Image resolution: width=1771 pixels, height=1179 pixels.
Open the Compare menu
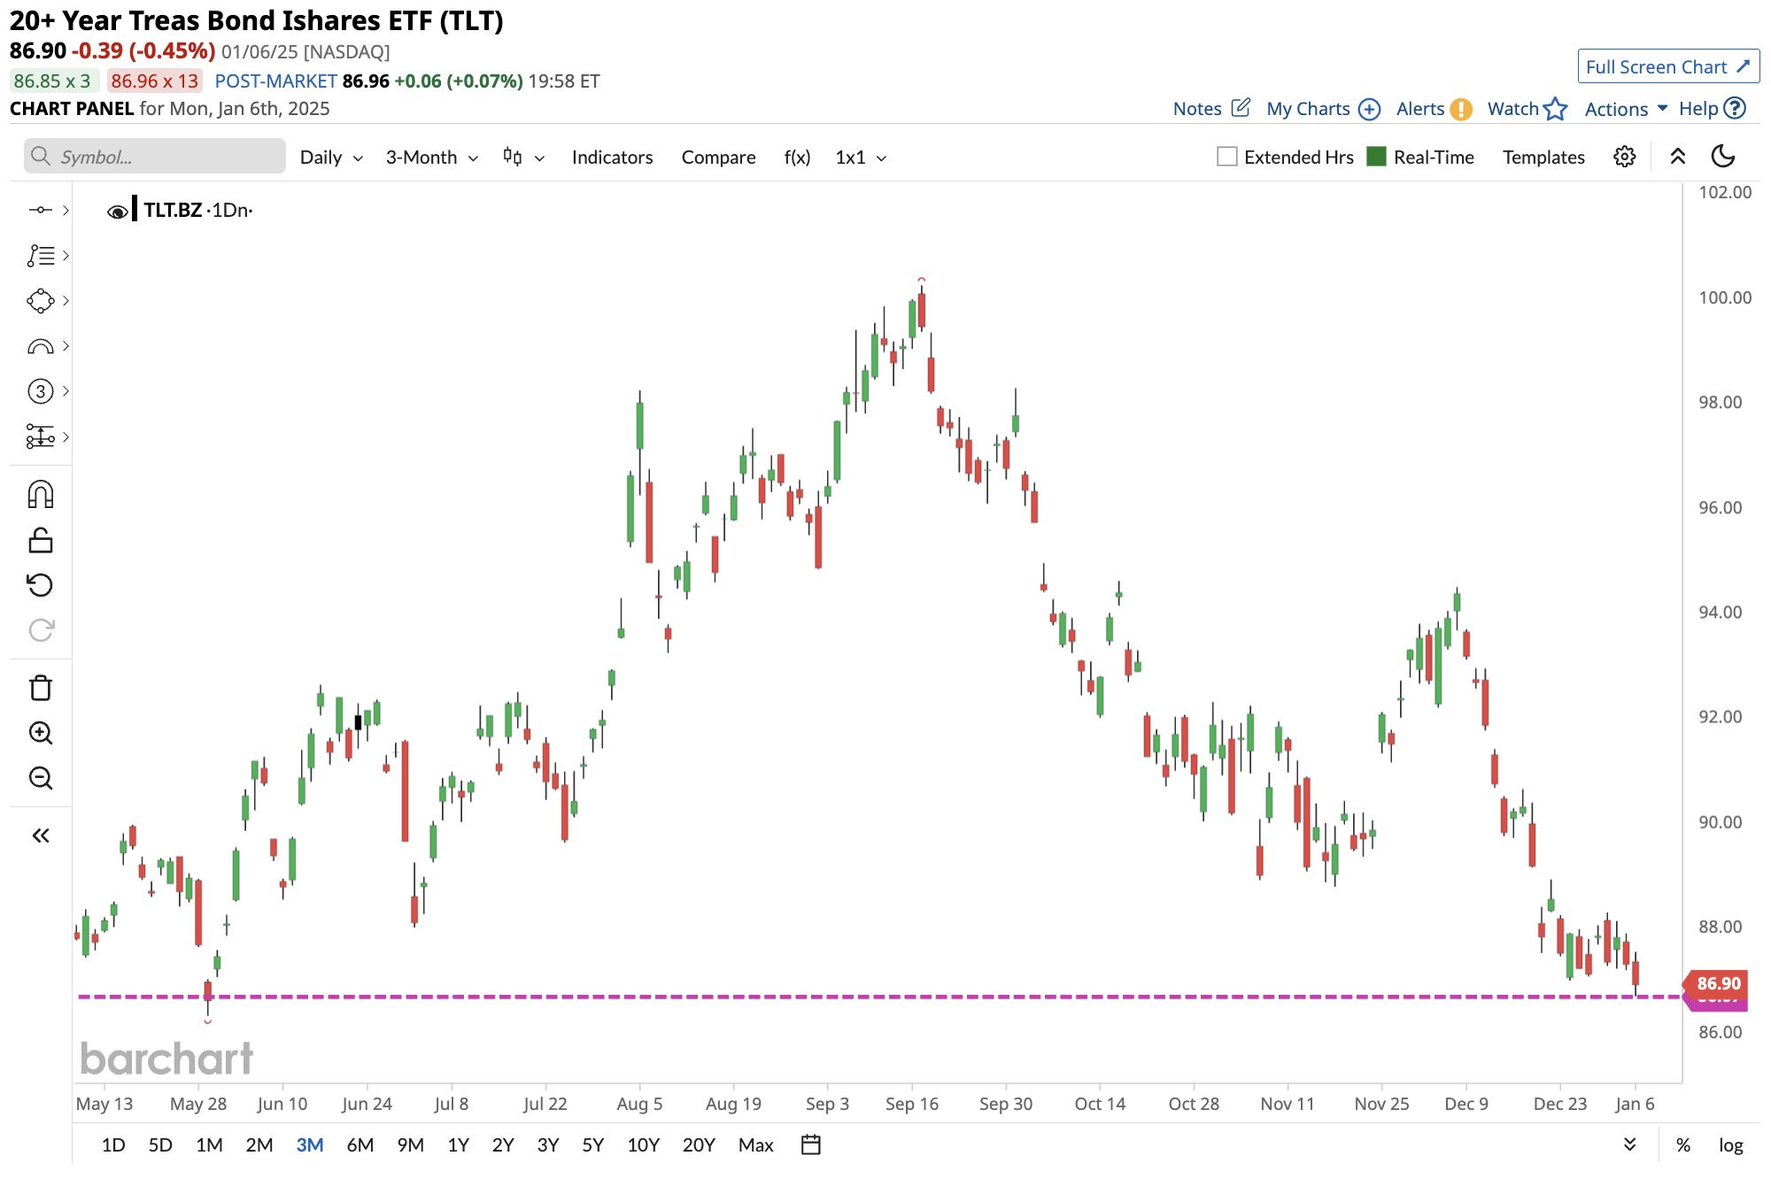click(x=718, y=157)
